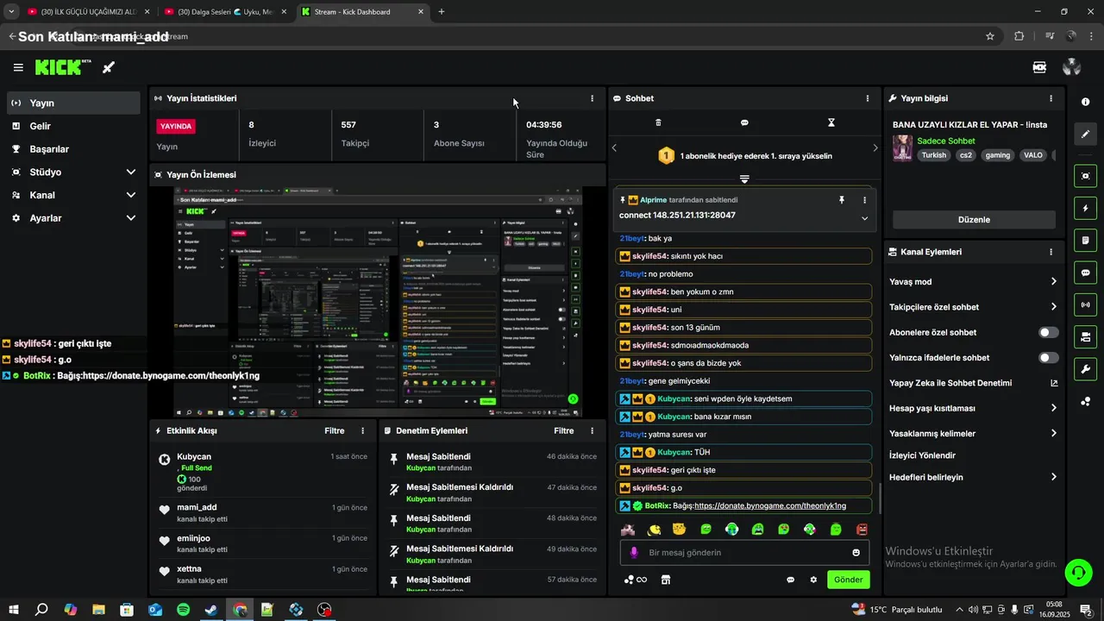Click the message input field Bir mesaj gönderin
Viewport: 1104px width, 621px height.
click(744, 553)
